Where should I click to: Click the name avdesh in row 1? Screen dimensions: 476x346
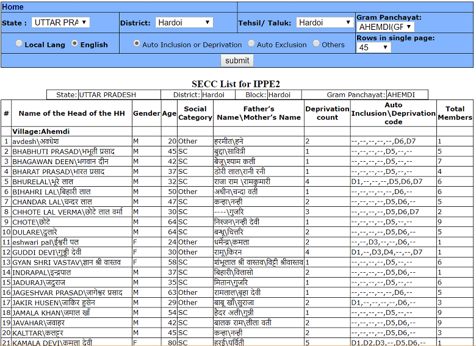(71, 142)
